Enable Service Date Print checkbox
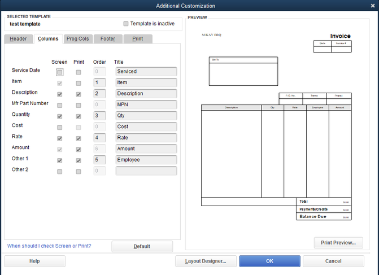379x275 pixels. click(x=79, y=72)
